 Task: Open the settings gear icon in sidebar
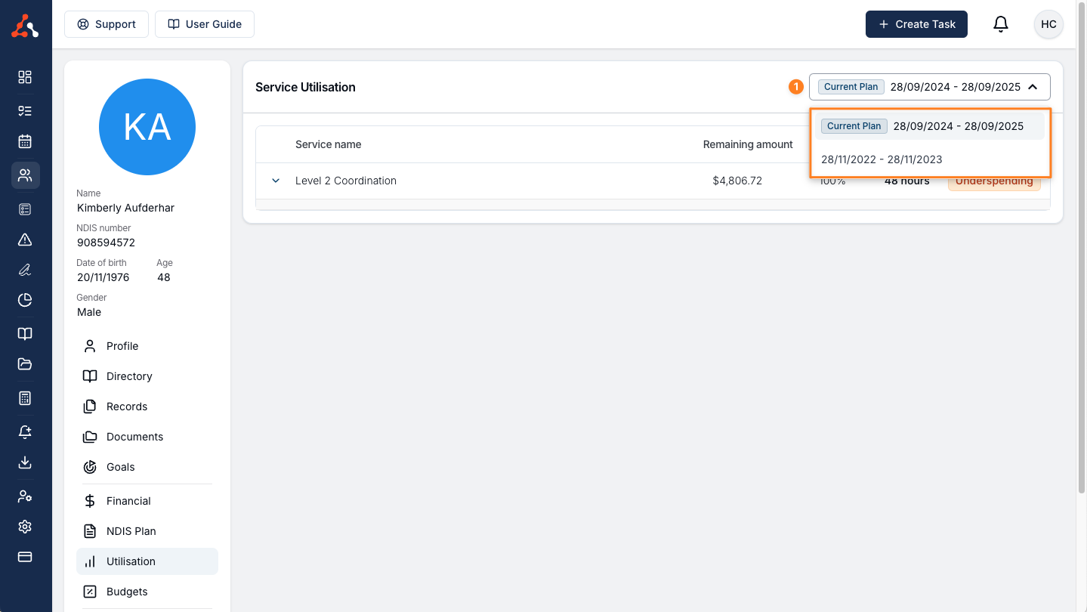point(25,527)
